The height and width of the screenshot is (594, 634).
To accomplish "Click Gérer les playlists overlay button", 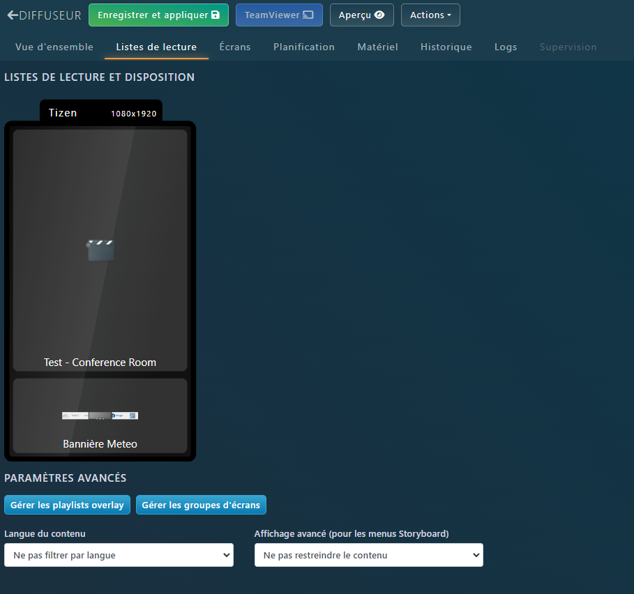I will [67, 505].
